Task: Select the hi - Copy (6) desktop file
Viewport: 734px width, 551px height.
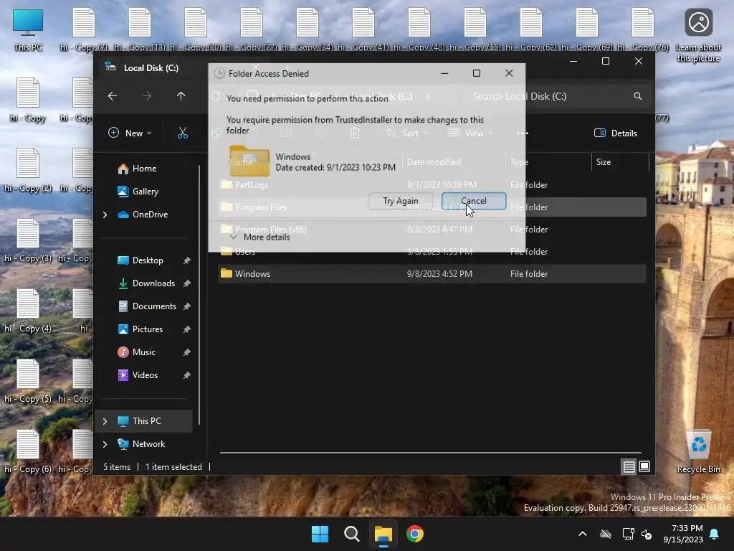Action: [x=28, y=452]
